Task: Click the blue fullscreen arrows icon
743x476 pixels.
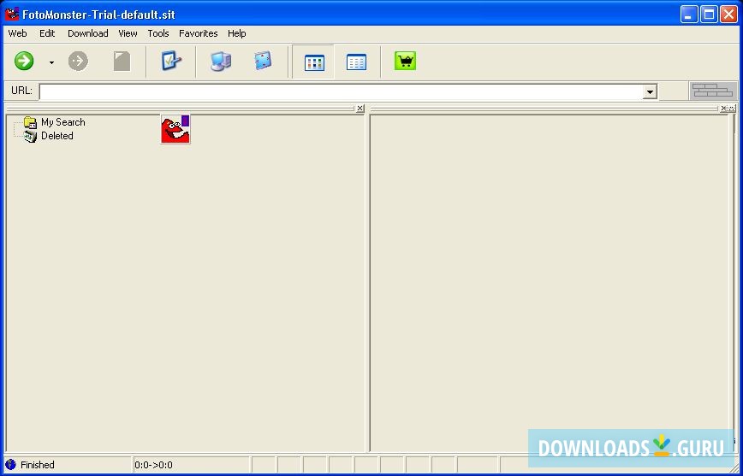Action: coord(263,61)
